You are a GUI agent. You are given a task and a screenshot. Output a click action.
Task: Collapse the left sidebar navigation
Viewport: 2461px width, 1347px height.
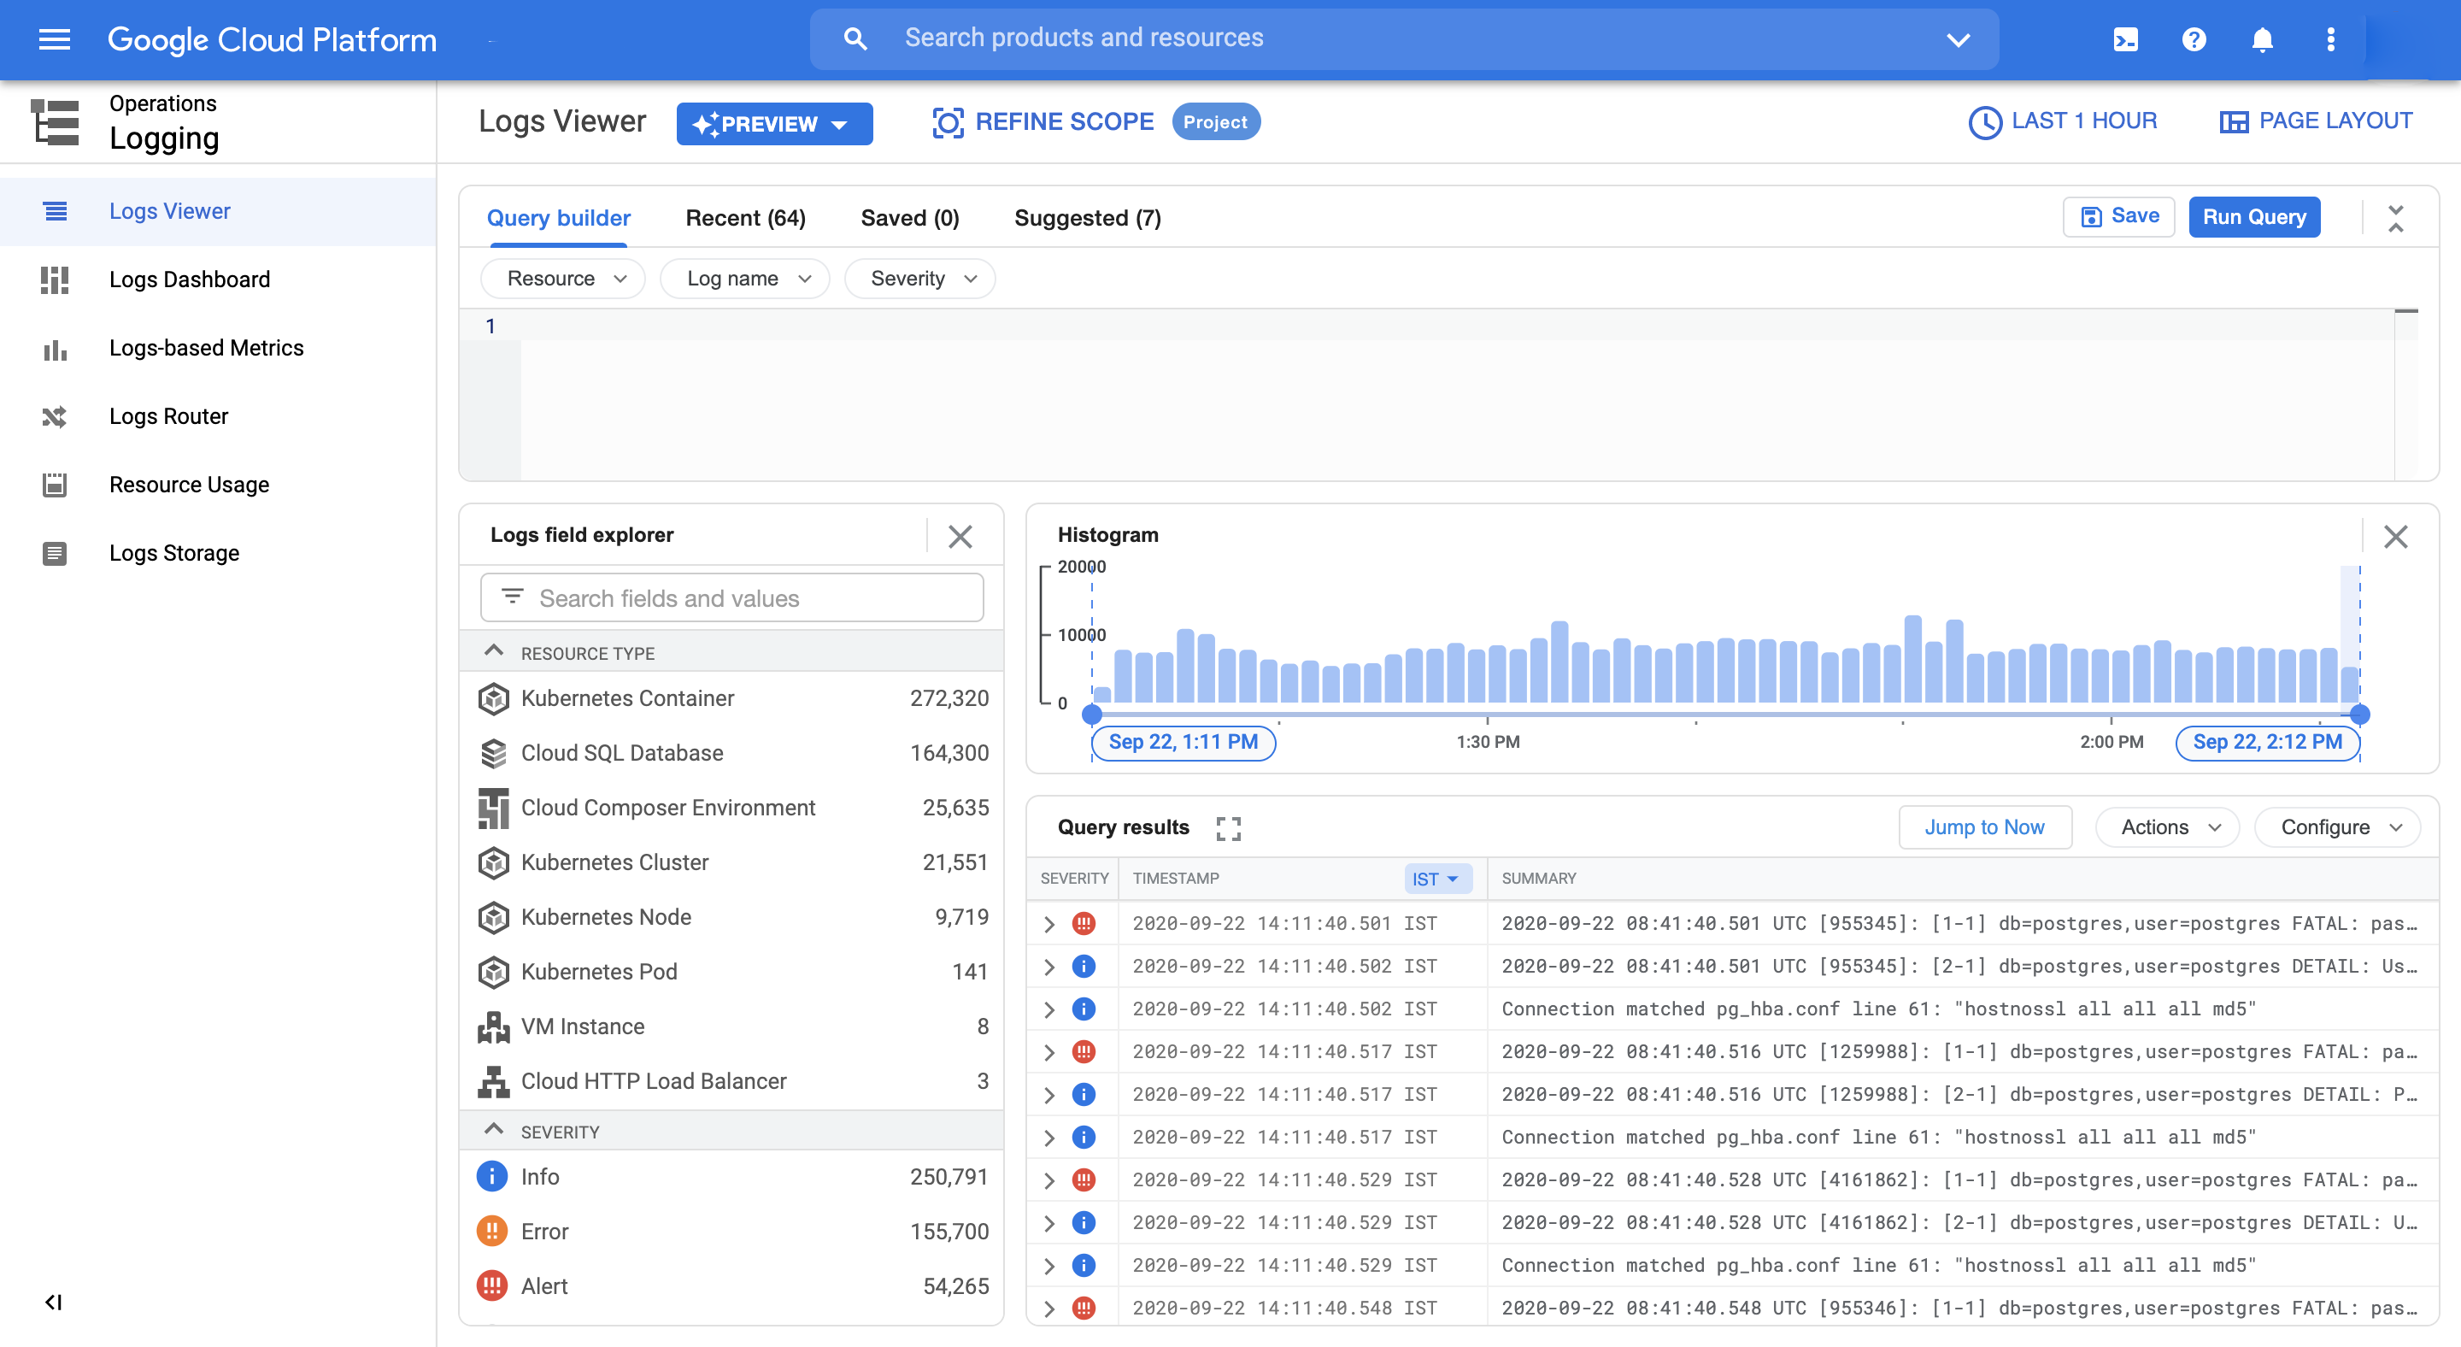(54, 1302)
